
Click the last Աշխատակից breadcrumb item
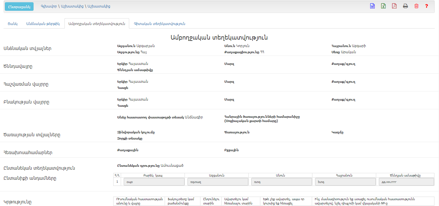(99, 6)
